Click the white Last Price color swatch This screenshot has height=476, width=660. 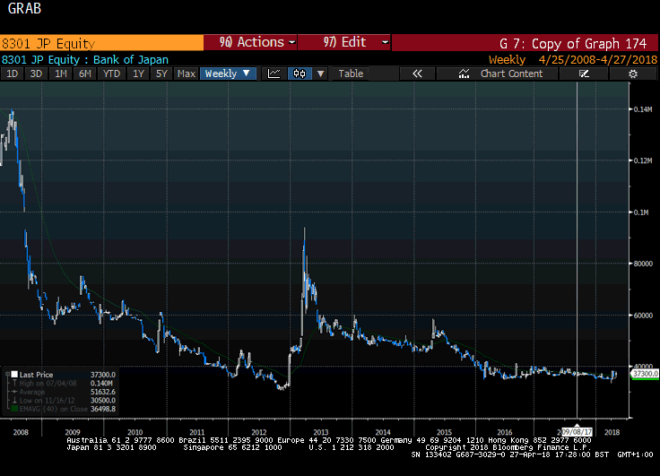[x=13, y=374]
